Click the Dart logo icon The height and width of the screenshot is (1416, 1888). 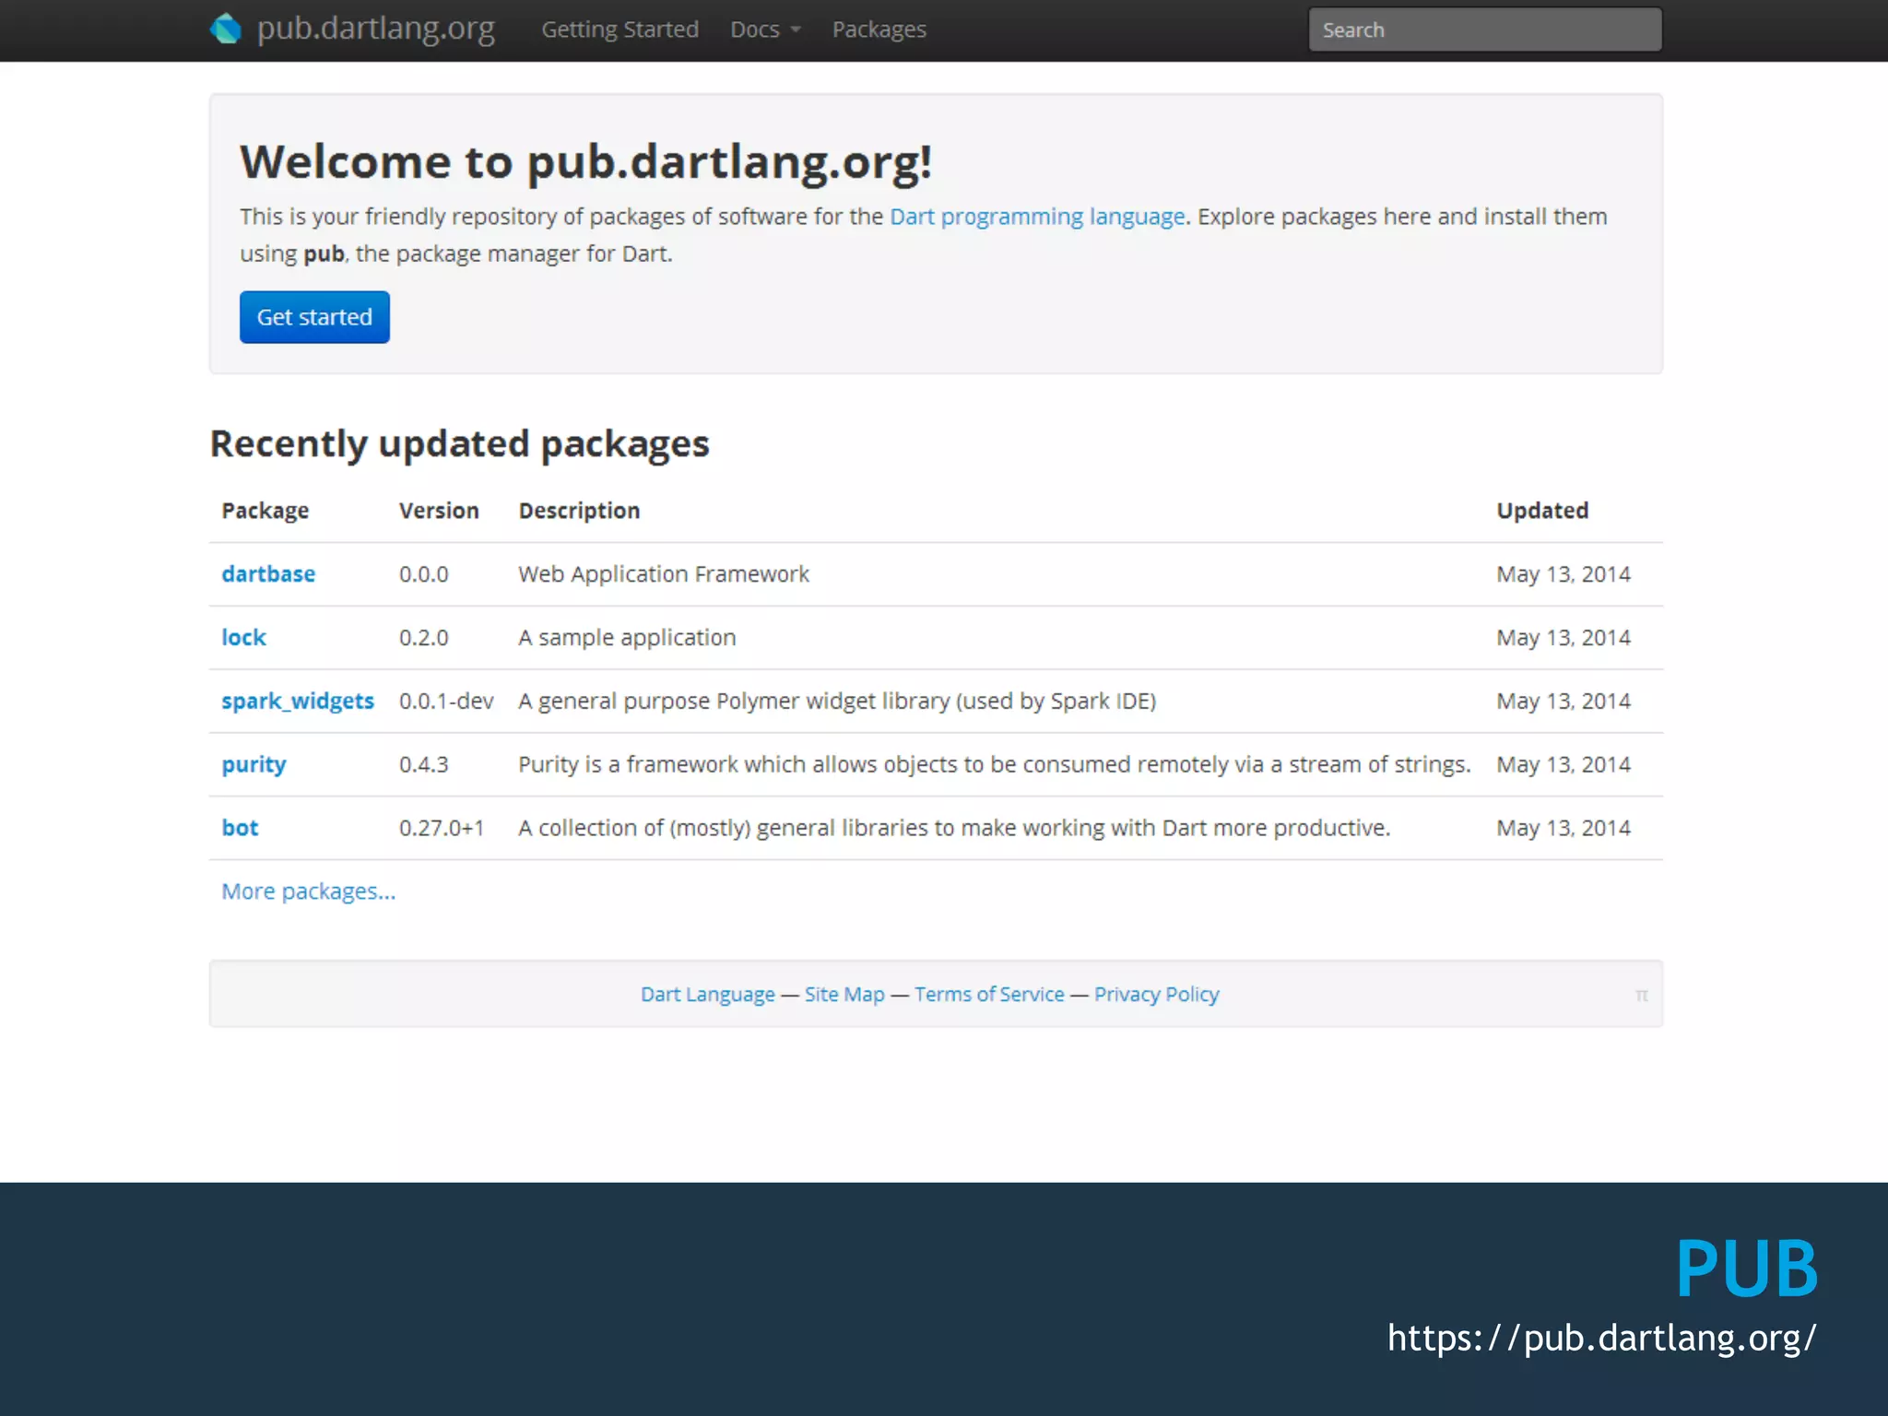point(226,29)
